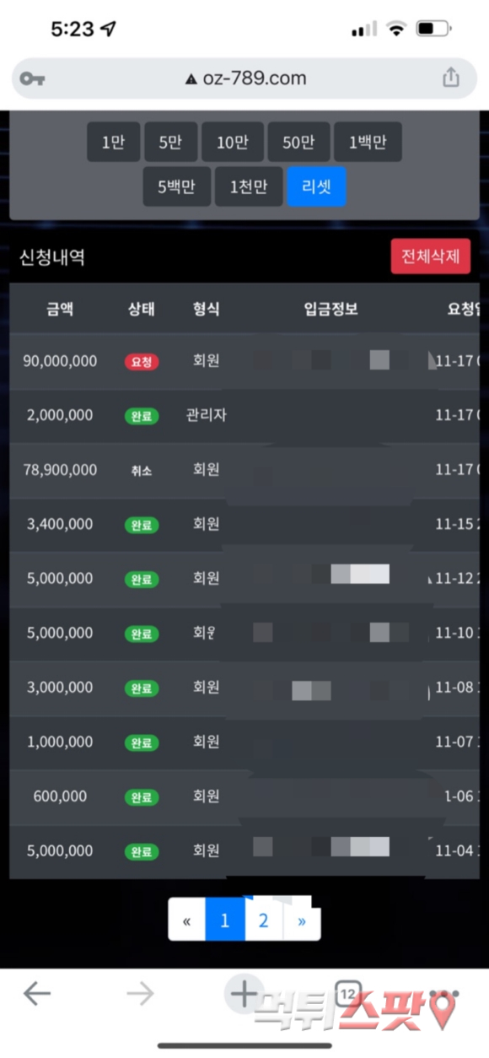This screenshot has height=1058, width=489.
Task: Go back with the browser back arrow
Action: [x=37, y=994]
